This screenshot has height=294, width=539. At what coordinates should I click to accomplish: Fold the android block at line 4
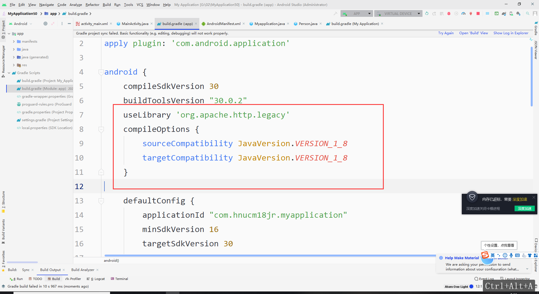point(101,72)
